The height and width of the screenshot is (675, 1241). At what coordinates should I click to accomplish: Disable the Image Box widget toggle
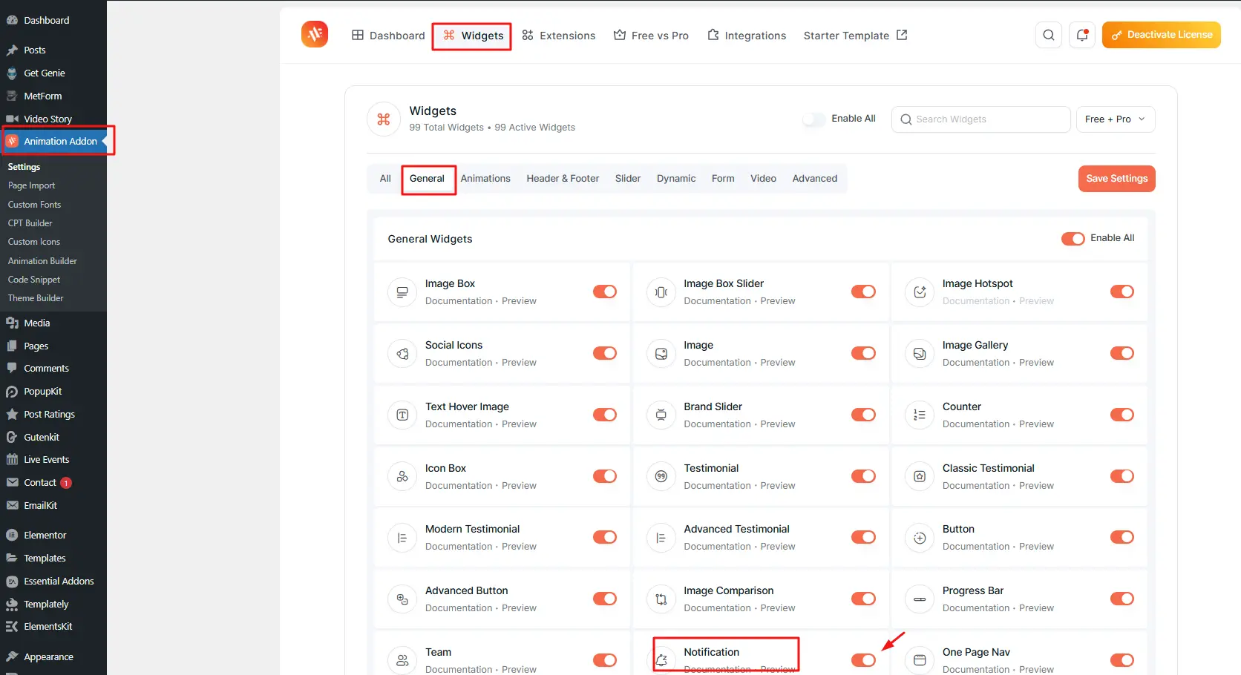pos(604,292)
